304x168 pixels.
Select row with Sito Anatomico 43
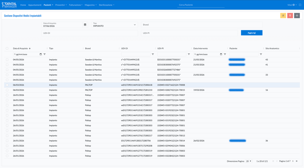[7, 60]
